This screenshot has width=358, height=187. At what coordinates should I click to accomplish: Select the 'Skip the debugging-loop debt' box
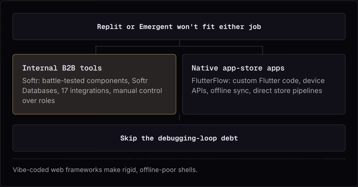tap(179, 138)
